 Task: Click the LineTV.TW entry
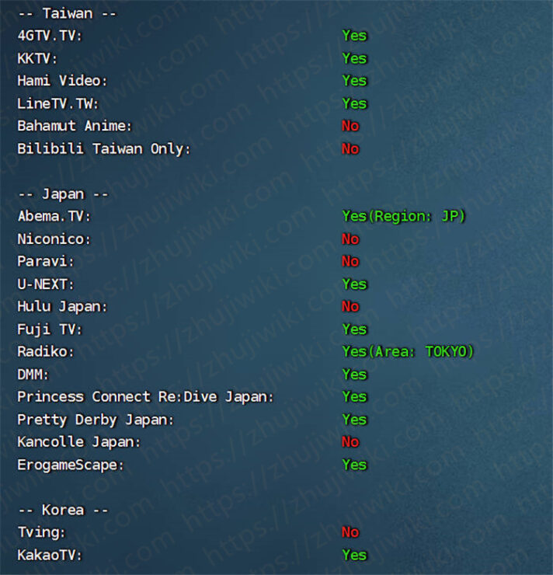point(58,103)
